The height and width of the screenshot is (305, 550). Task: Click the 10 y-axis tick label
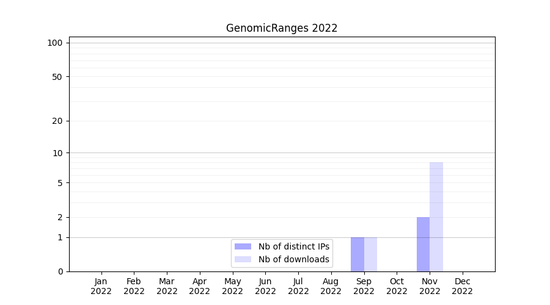[57, 153]
